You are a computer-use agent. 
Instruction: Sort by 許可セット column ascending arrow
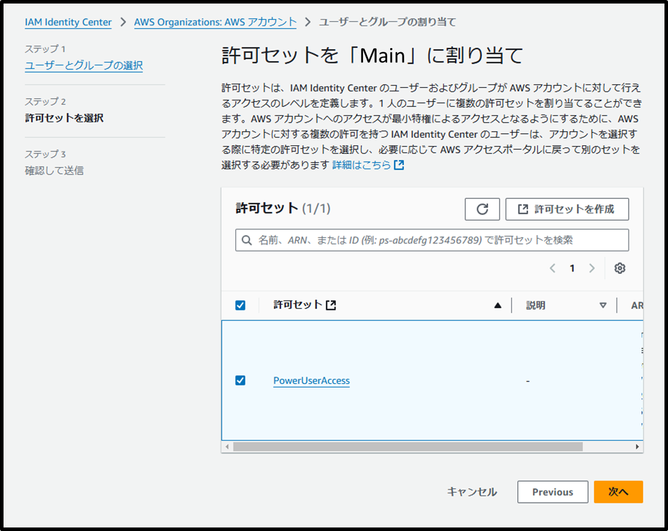[498, 305]
